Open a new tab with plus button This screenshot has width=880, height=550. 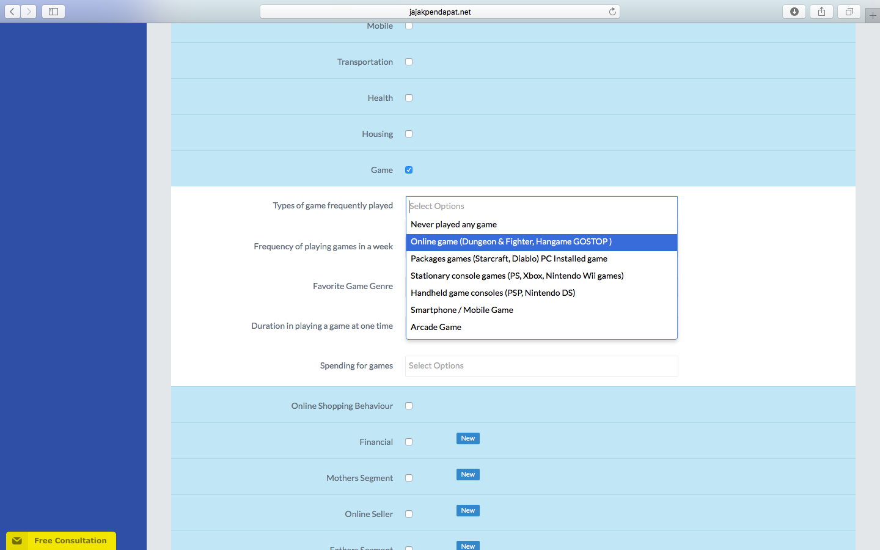[873, 16]
